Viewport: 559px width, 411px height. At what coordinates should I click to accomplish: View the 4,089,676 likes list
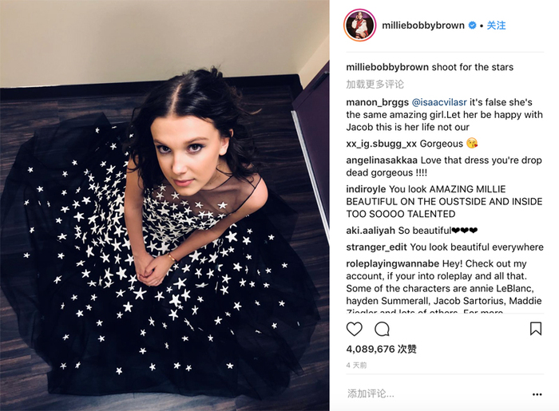(382, 349)
